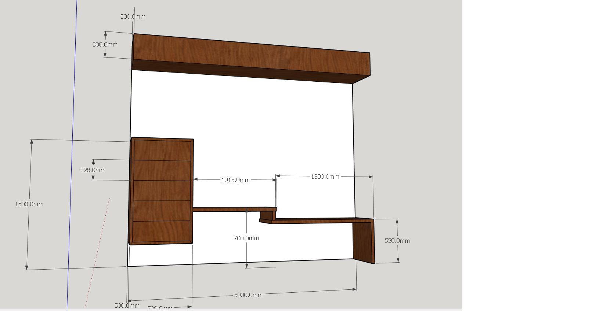This screenshot has width=614, height=311.
Task: Click the small step block between desks
Action: (268, 215)
